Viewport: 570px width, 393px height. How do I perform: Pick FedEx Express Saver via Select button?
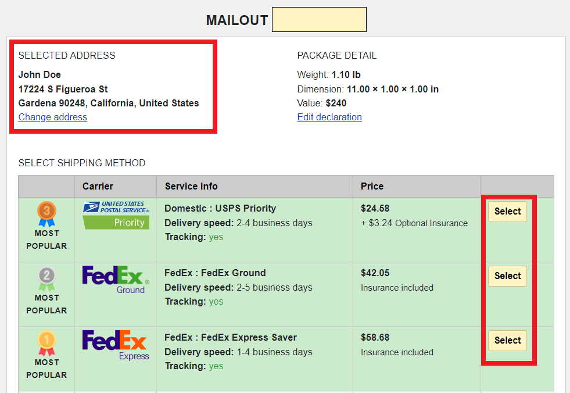[x=507, y=341]
